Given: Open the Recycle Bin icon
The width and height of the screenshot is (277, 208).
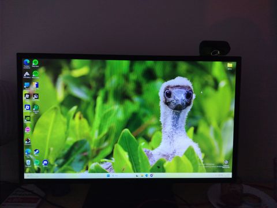Looking at the screenshot, I should 28,163.
